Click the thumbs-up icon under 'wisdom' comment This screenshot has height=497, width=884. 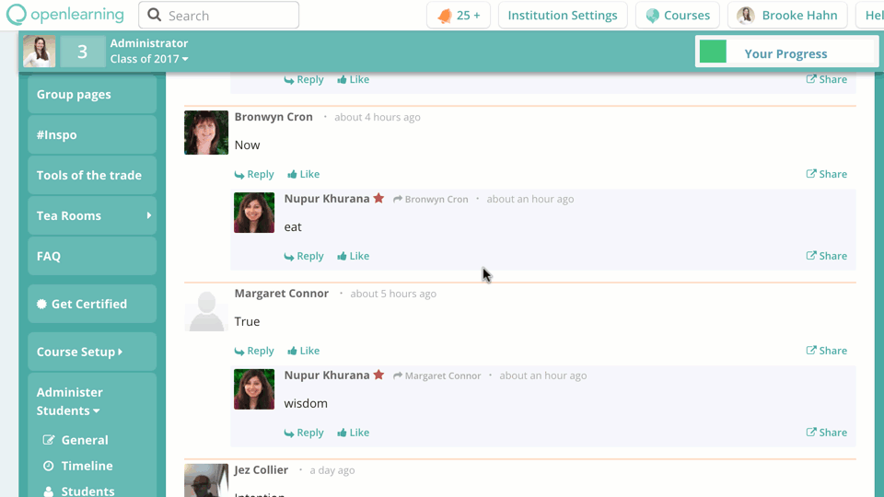tap(342, 433)
